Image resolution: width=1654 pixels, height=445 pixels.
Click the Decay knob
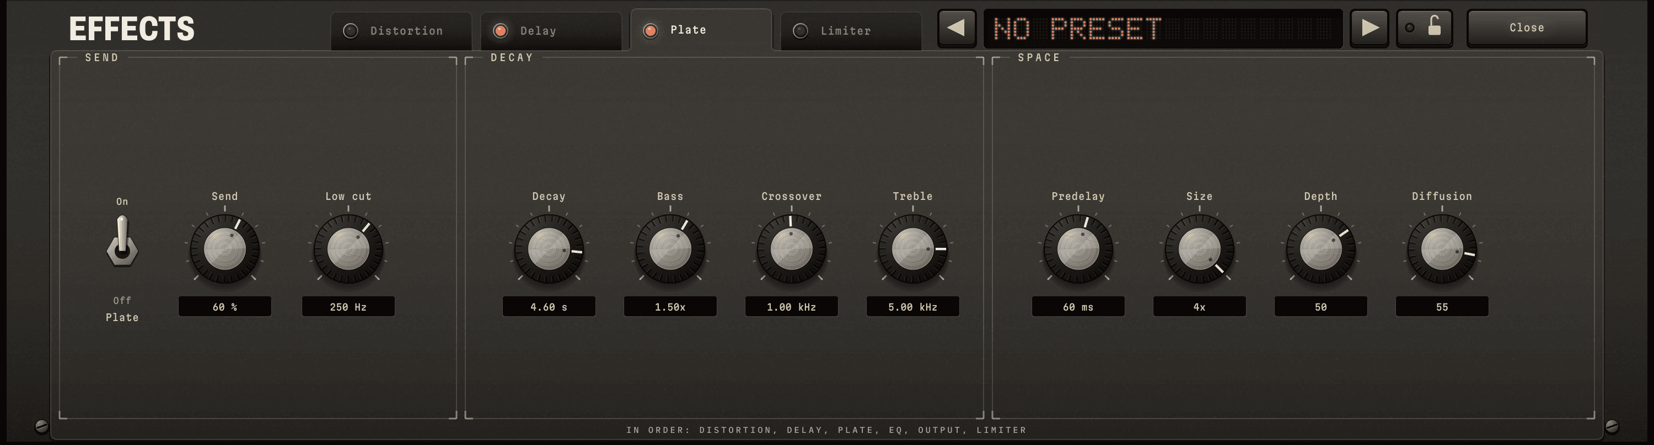(x=549, y=249)
